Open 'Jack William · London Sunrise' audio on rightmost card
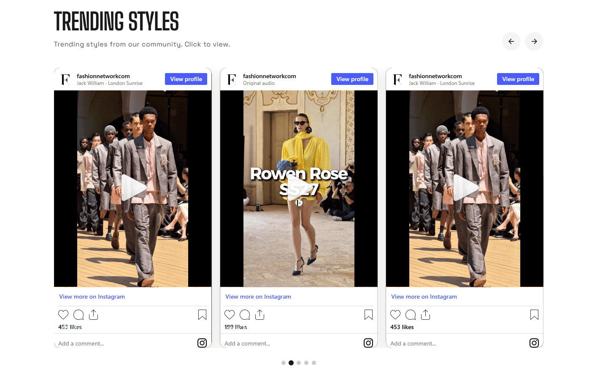The width and height of the screenshot is (600, 381). point(442,83)
